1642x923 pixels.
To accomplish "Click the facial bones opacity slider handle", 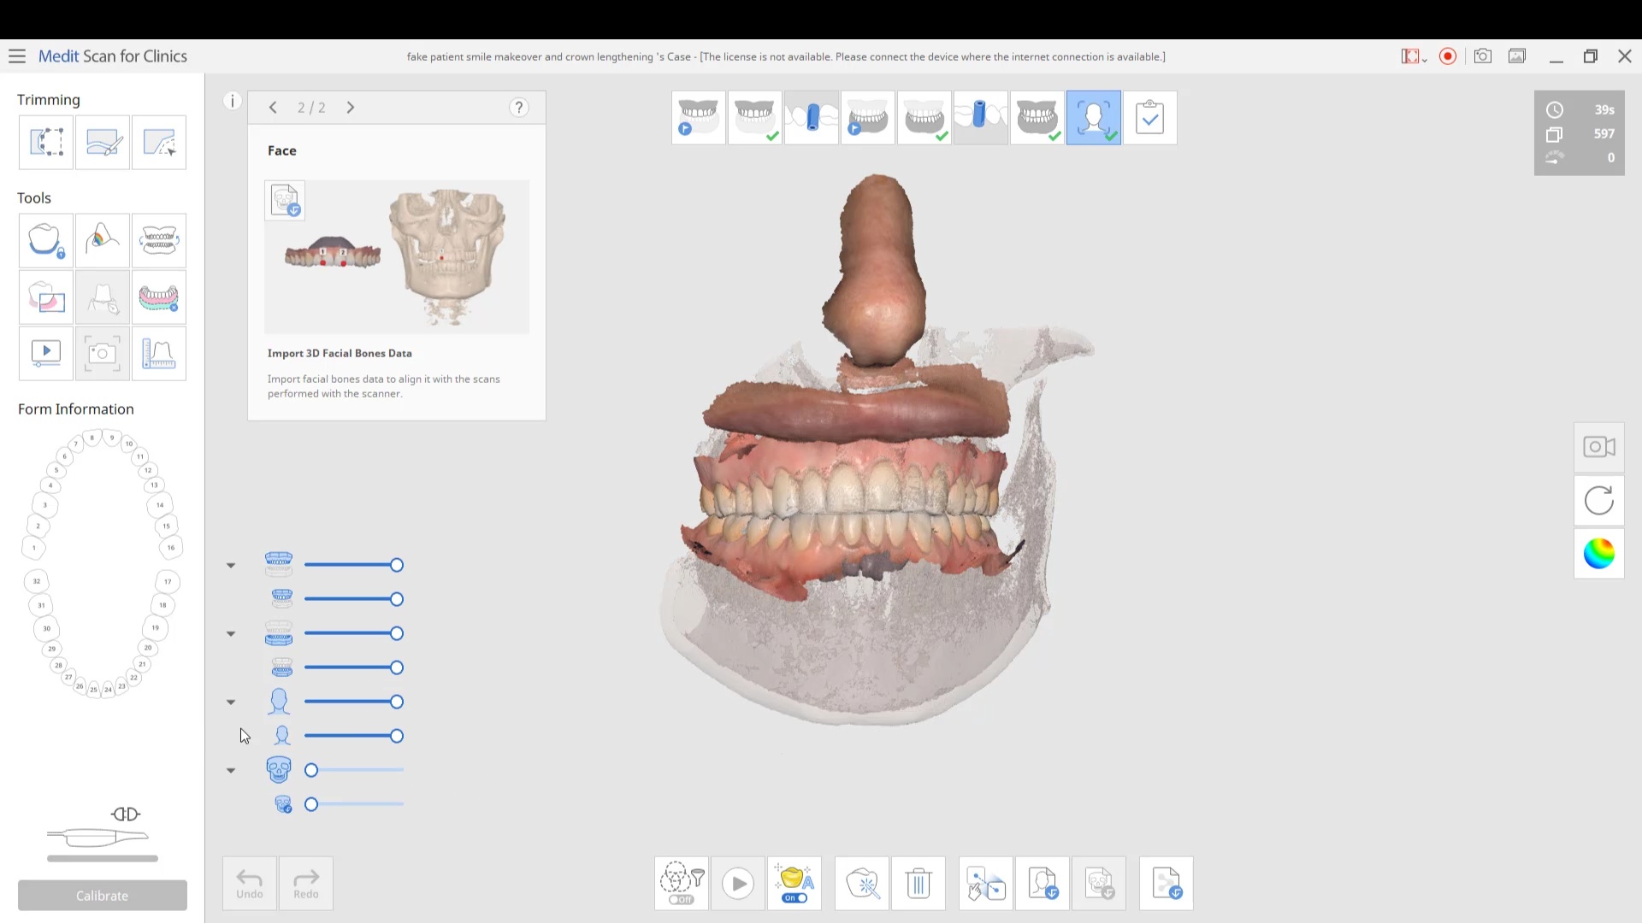I will tap(311, 770).
